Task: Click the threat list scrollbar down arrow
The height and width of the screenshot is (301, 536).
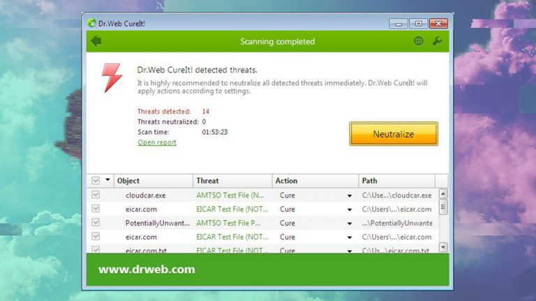Action: tap(442, 247)
